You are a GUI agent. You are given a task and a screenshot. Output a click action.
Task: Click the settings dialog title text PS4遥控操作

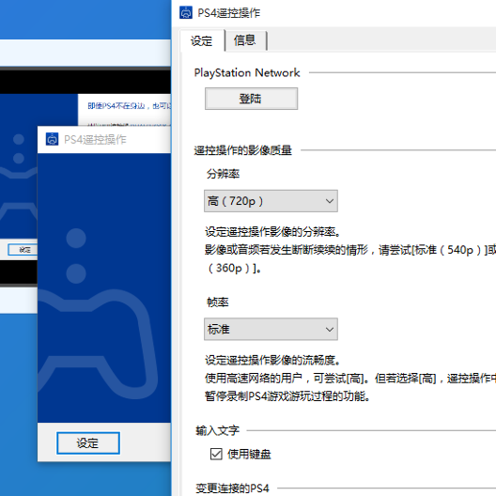pyautogui.click(x=228, y=13)
